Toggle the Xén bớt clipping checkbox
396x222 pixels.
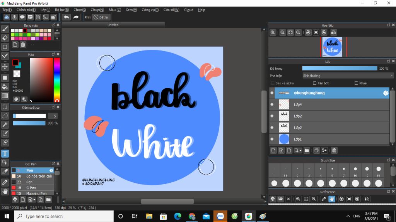coord(315,83)
